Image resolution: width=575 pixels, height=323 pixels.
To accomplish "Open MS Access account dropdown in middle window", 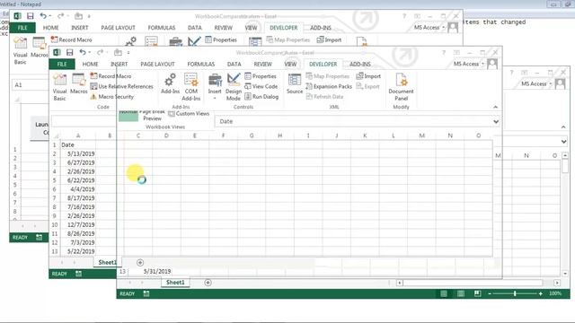I will click(469, 64).
